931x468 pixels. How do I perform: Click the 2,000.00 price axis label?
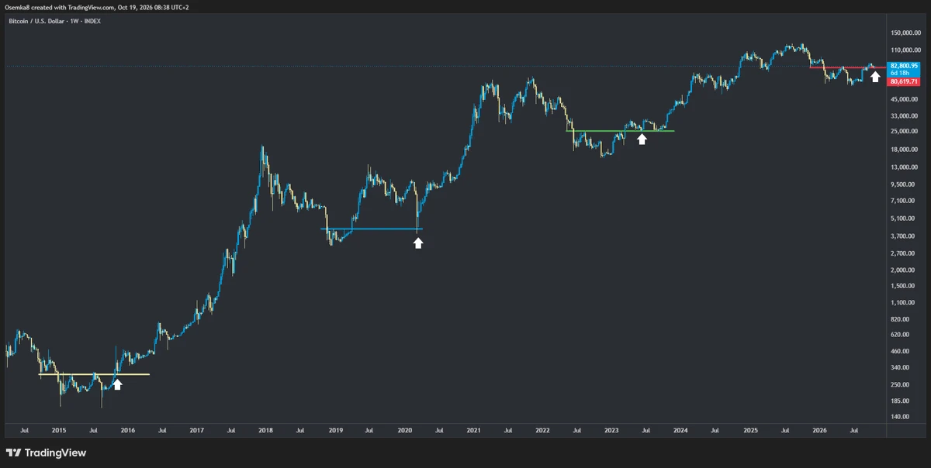coord(902,270)
